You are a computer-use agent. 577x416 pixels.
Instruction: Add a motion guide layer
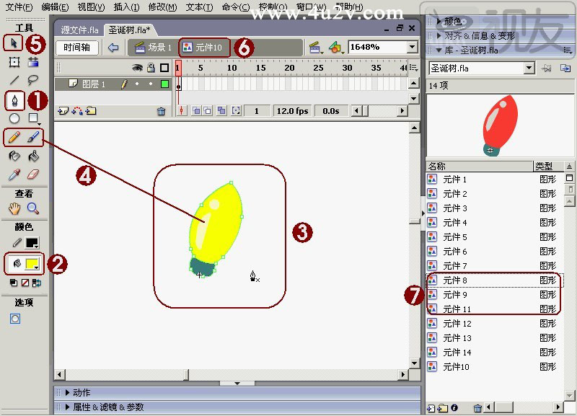point(77,111)
